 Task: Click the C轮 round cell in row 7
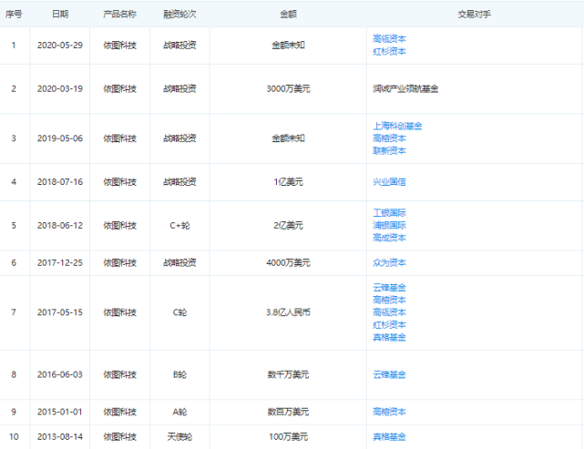pos(179,312)
